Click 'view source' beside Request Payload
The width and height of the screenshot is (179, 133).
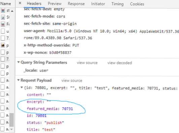[x=72, y=80]
